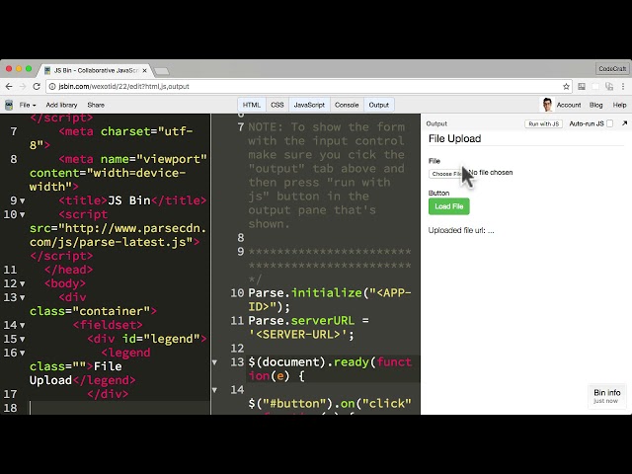The height and width of the screenshot is (474, 632).
Task: Click the CodeCraft profile button
Action: click(x=612, y=69)
